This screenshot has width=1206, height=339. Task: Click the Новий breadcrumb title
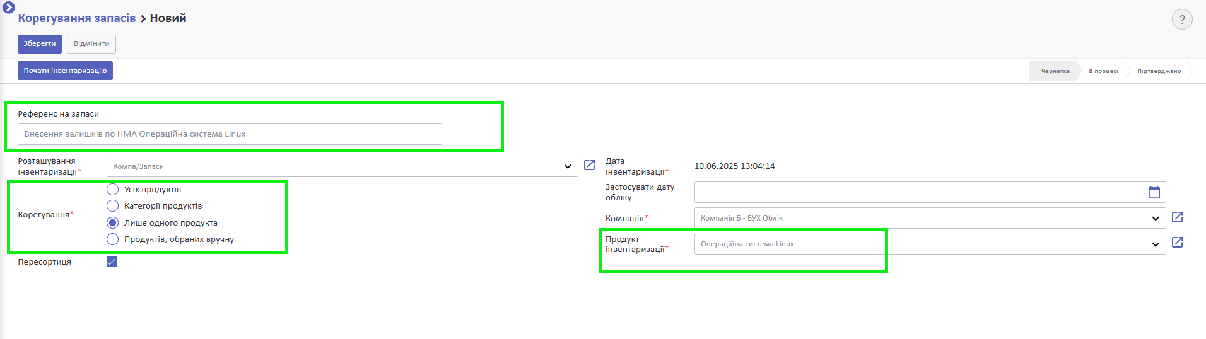point(168,18)
